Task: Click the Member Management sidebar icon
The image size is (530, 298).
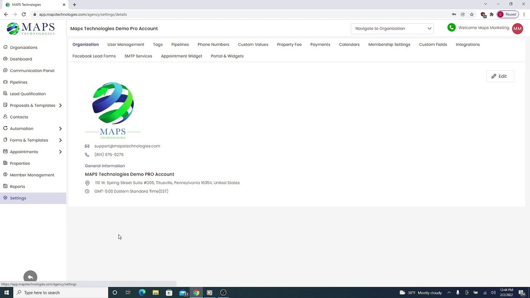Action: pyautogui.click(x=5, y=175)
